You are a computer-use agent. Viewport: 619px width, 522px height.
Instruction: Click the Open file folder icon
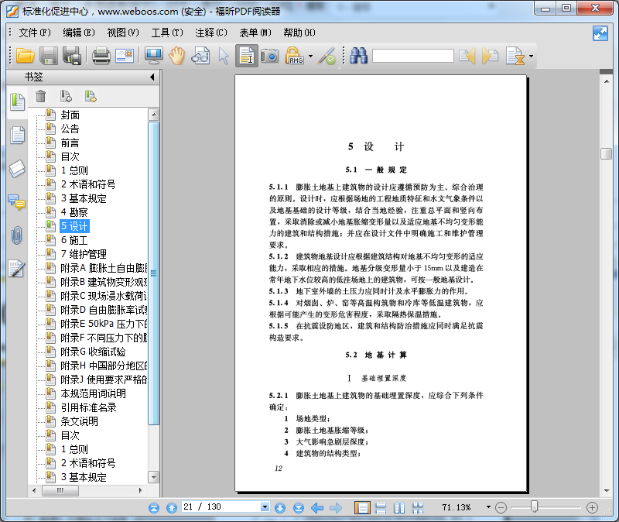click(x=26, y=56)
